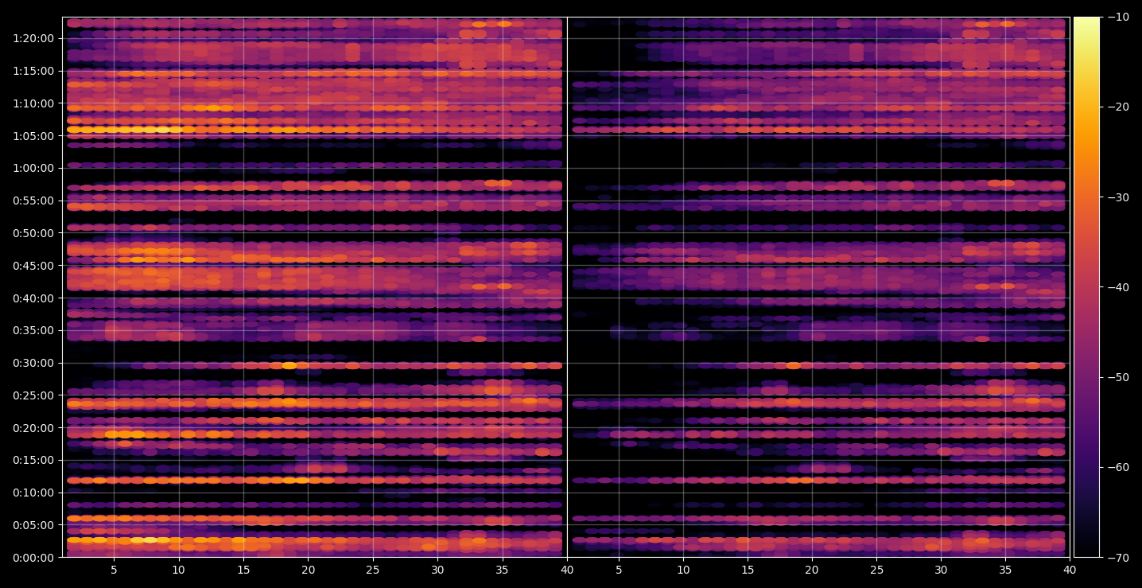This screenshot has height=588, width=1142.
Task: Click the 0:25:00 time axis label
Action: click(x=33, y=395)
